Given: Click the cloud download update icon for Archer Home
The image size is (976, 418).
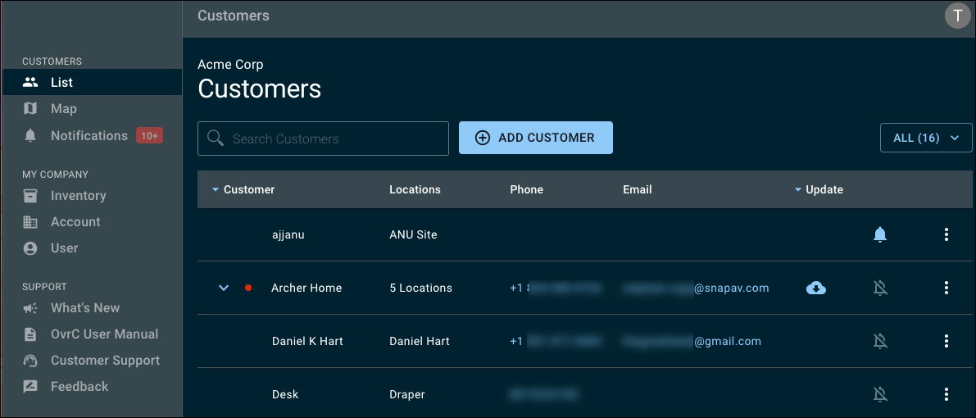Looking at the screenshot, I should pyautogui.click(x=816, y=288).
